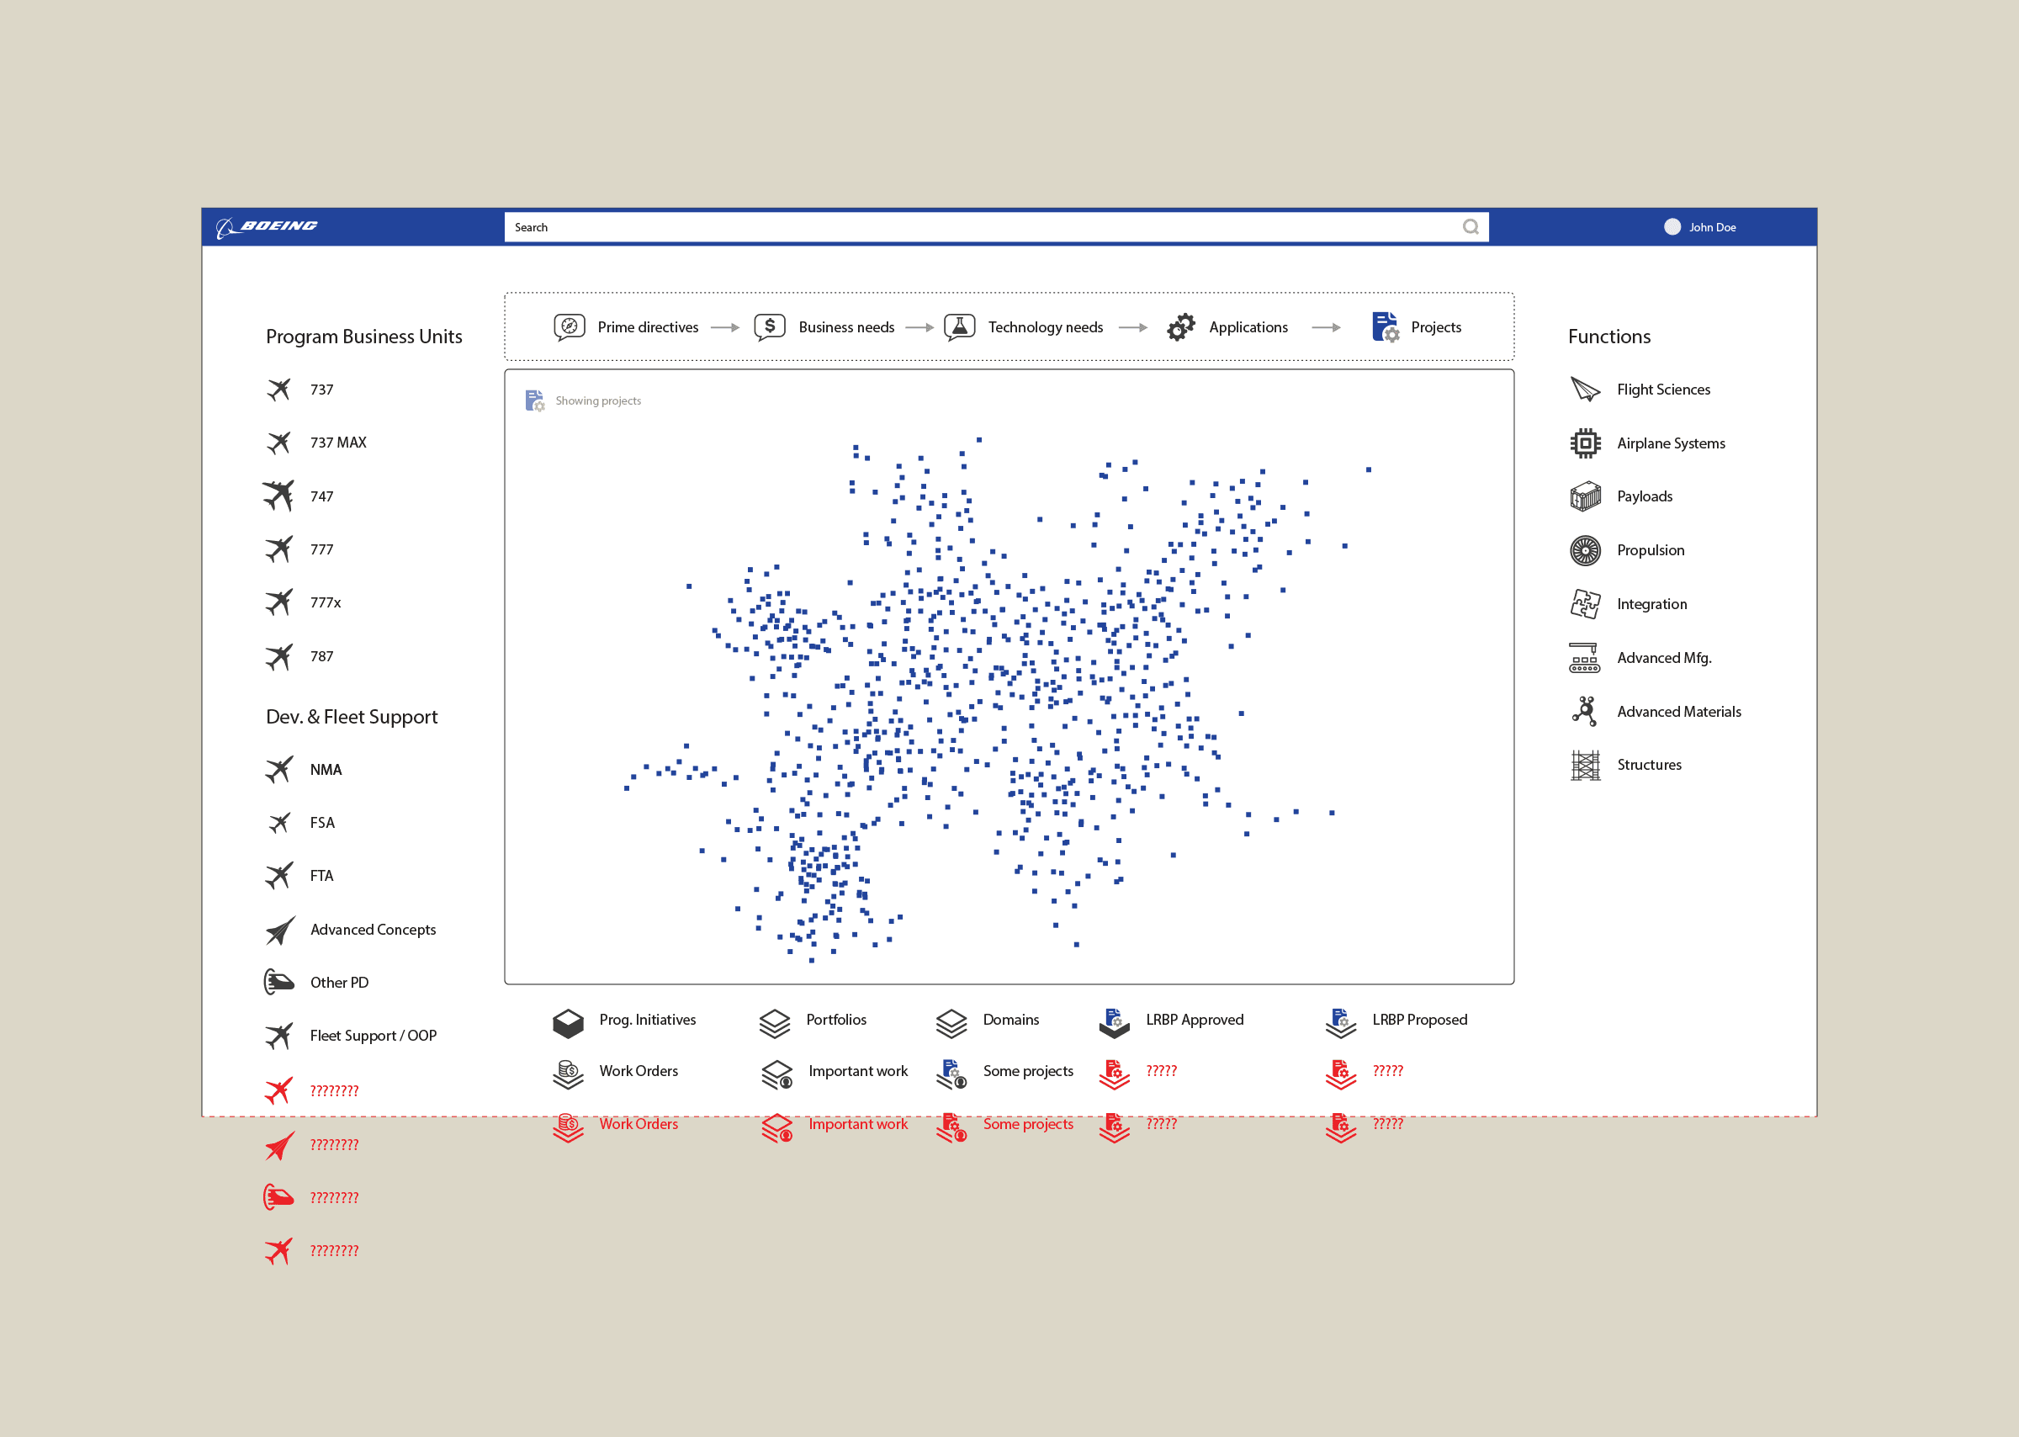This screenshot has width=2019, height=1437.
Task: Select the Structures scaffold icon
Action: pos(1585,765)
